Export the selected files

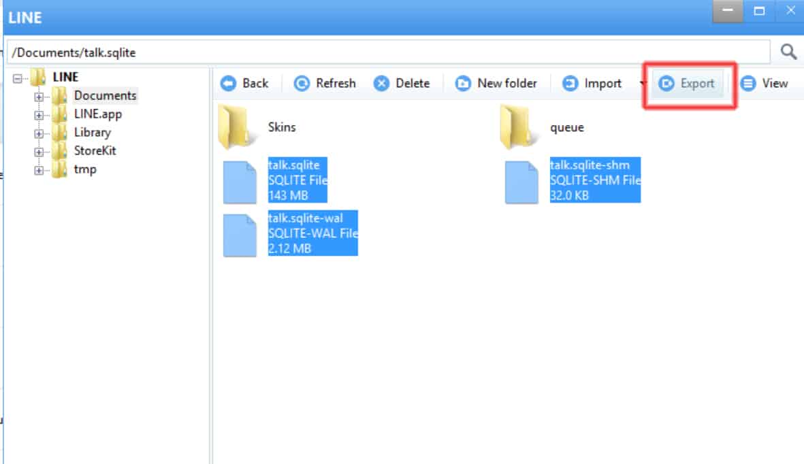click(688, 84)
